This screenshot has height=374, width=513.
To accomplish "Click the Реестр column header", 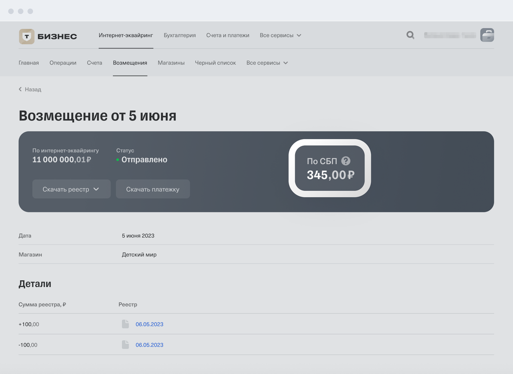I will 128,304.
